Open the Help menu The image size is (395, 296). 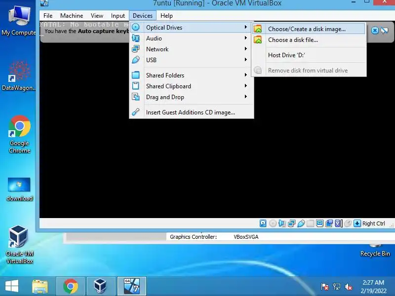coord(166,16)
